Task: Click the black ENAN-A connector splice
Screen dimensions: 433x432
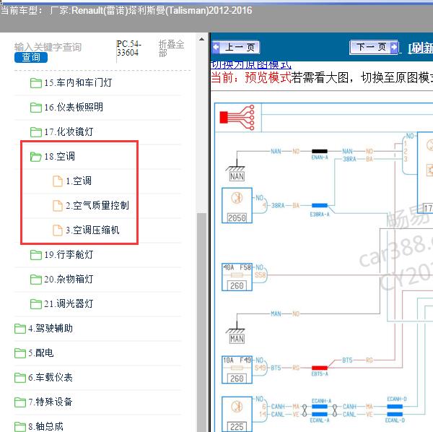Action: point(320,151)
